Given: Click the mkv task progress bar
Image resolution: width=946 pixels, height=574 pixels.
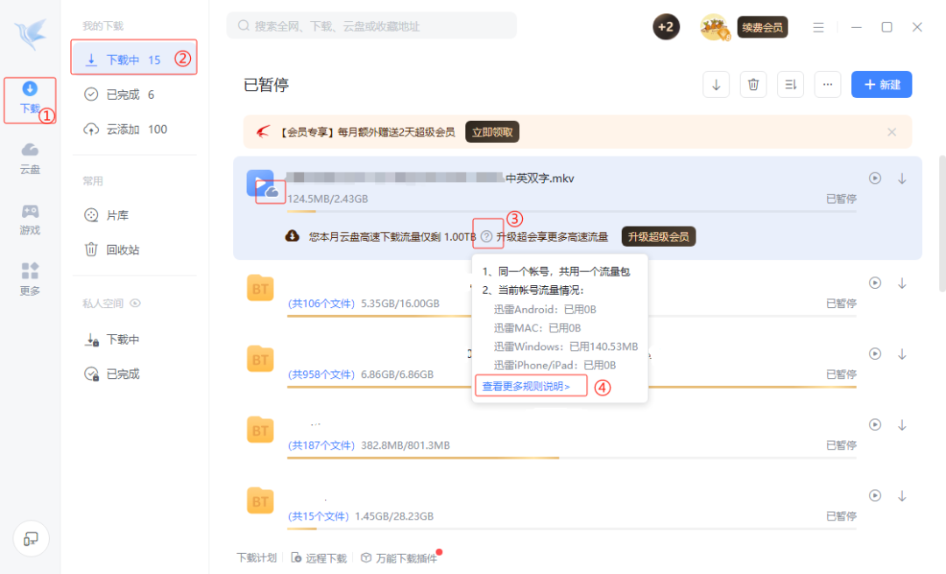Looking at the screenshot, I should [x=572, y=211].
